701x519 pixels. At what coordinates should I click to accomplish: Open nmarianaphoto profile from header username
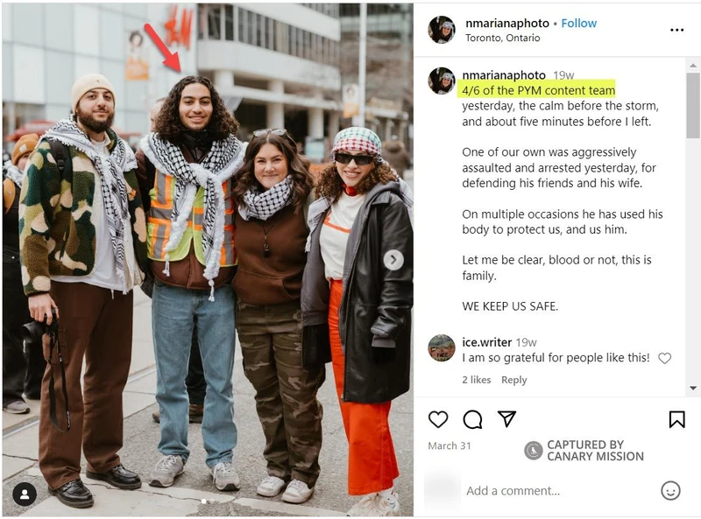[507, 24]
